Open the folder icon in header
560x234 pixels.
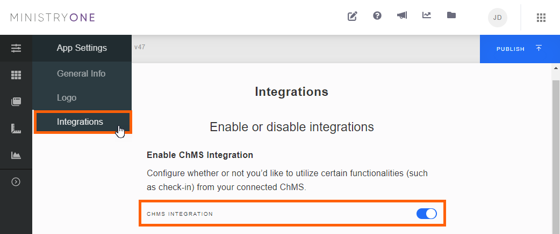click(451, 16)
